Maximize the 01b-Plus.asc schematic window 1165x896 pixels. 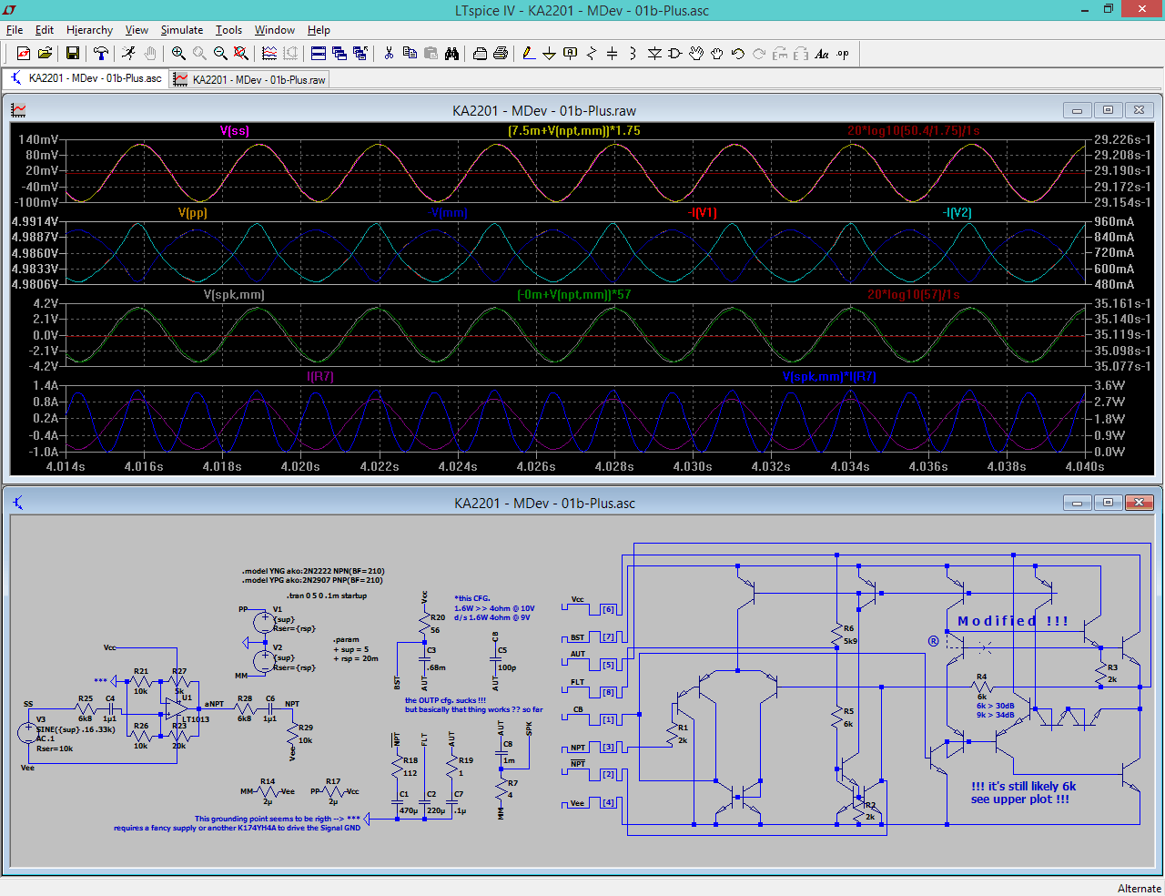coord(1108,503)
